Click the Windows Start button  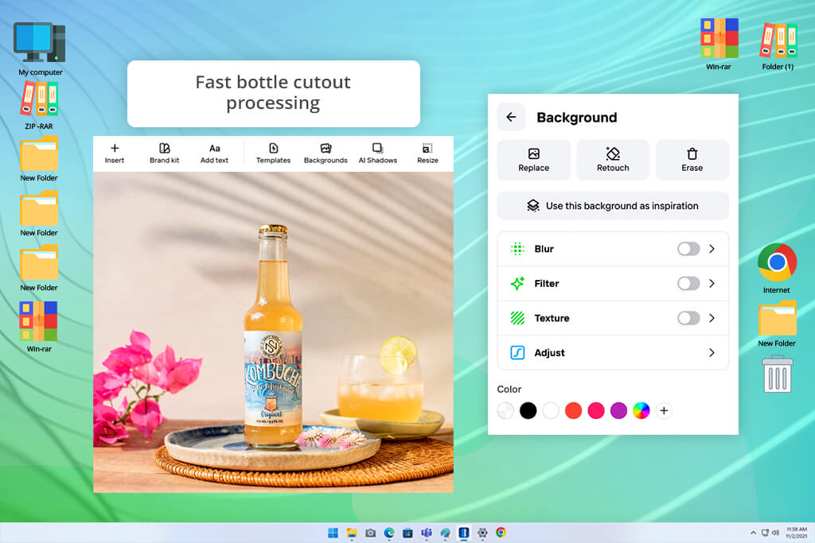click(333, 533)
